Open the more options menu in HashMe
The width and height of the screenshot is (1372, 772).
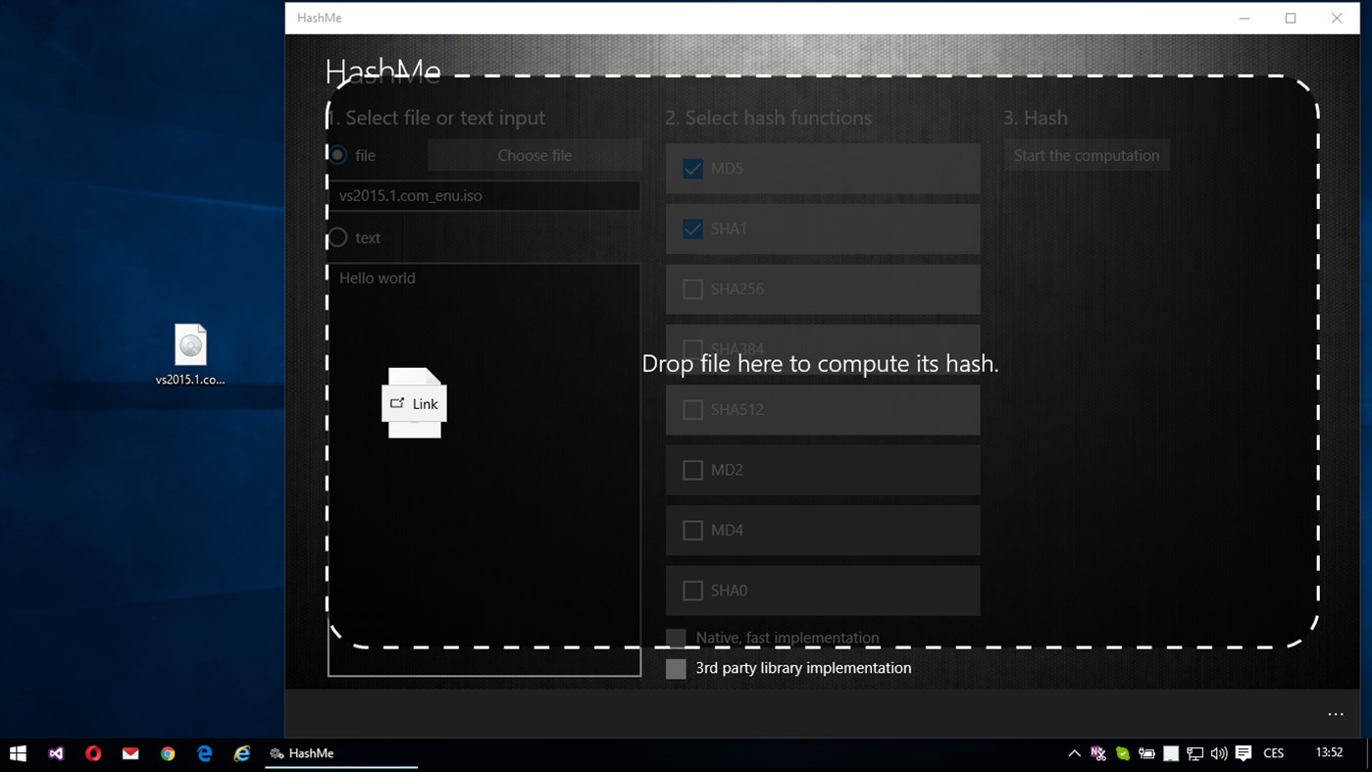pos(1335,714)
